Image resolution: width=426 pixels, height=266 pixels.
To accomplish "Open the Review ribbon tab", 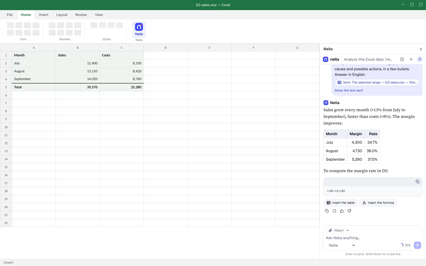I will pyautogui.click(x=81, y=15).
